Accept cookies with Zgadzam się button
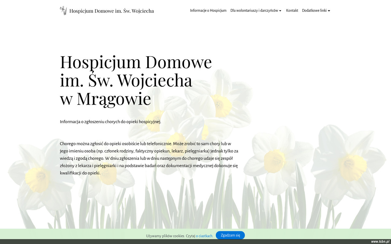This screenshot has height=244, width=391. [x=230, y=235]
